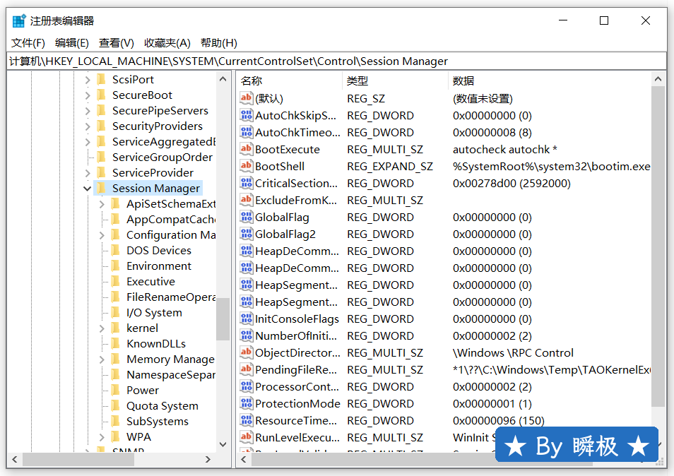Open the 收藏夹(A) favorites menu
Viewport: 674px width, 476px height.
167,43
